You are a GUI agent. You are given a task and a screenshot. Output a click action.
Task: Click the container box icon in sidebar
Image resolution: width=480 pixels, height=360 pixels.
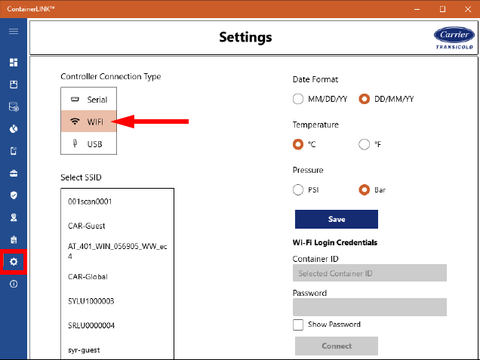[x=14, y=85]
